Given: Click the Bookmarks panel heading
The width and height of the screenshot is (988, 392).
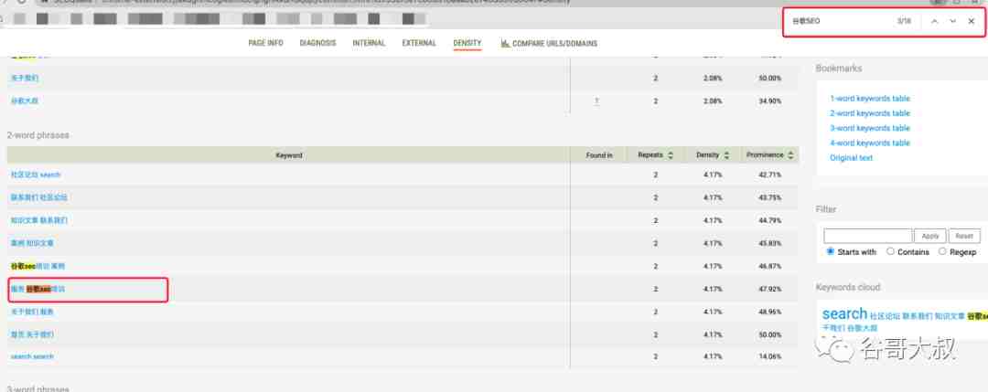Looking at the screenshot, I should (839, 68).
